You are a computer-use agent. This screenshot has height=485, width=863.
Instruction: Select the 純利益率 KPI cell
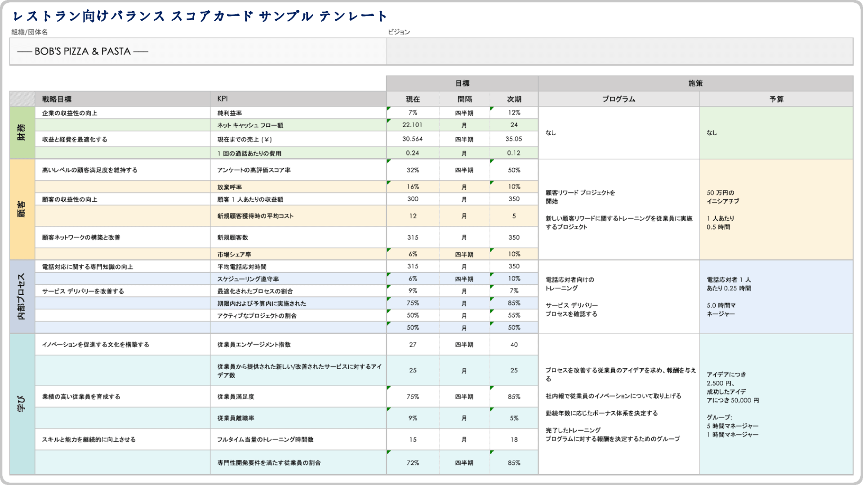[x=298, y=113]
